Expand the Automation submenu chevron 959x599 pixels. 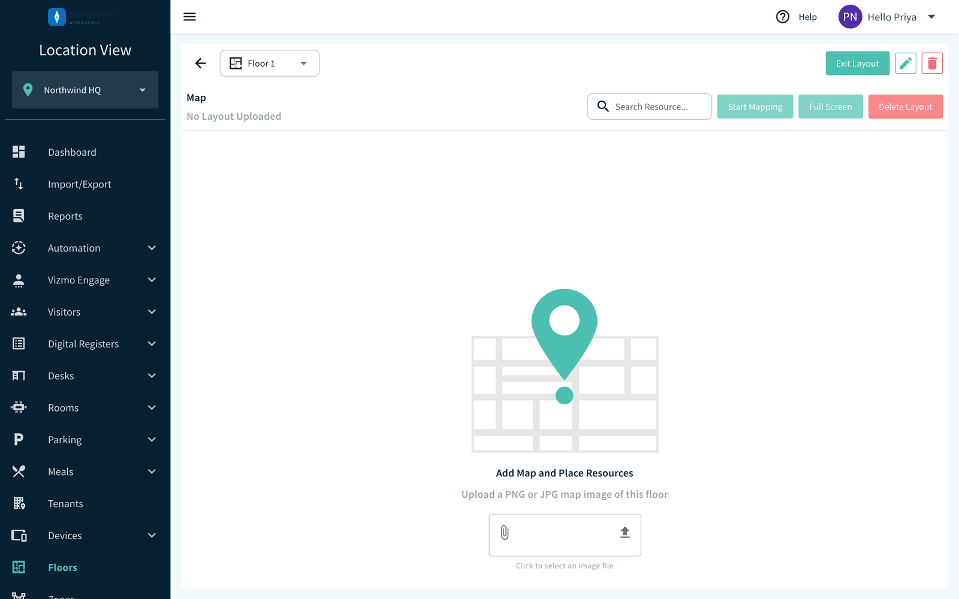(x=152, y=248)
